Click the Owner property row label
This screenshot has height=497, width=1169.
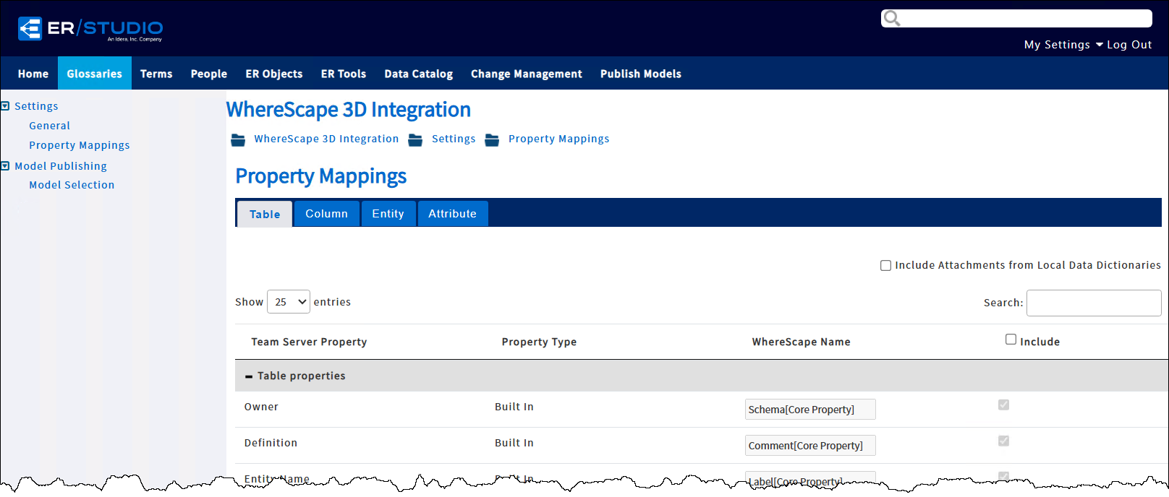coord(261,407)
